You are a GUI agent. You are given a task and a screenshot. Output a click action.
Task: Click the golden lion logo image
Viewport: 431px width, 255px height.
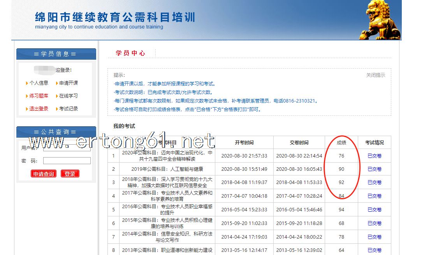pyautogui.click(x=380, y=19)
